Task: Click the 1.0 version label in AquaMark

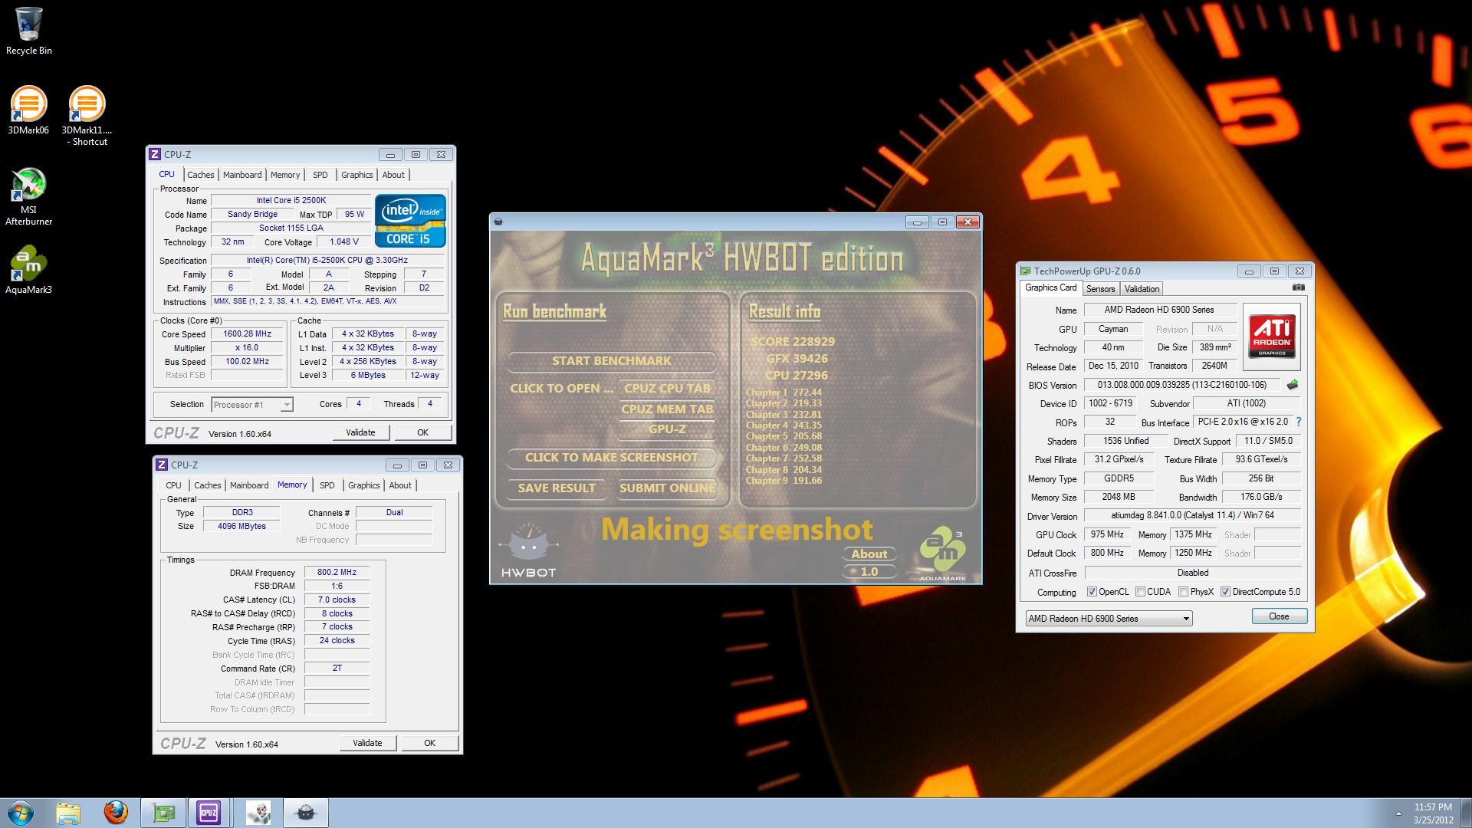Action: [869, 571]
